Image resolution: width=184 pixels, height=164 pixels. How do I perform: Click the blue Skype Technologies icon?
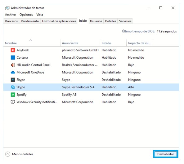[13, 87]
